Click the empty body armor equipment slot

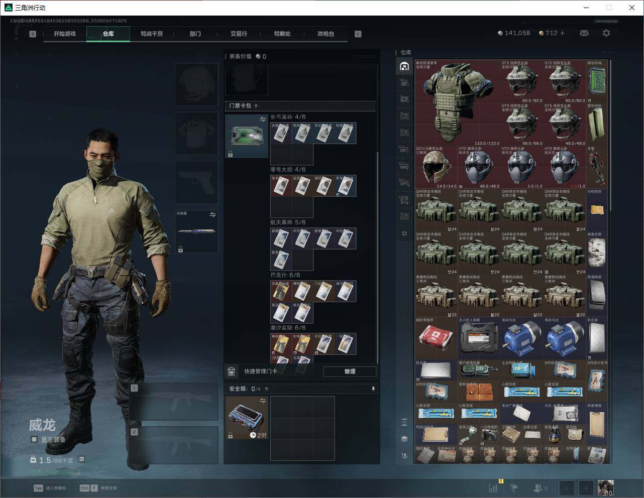[197, 134]
